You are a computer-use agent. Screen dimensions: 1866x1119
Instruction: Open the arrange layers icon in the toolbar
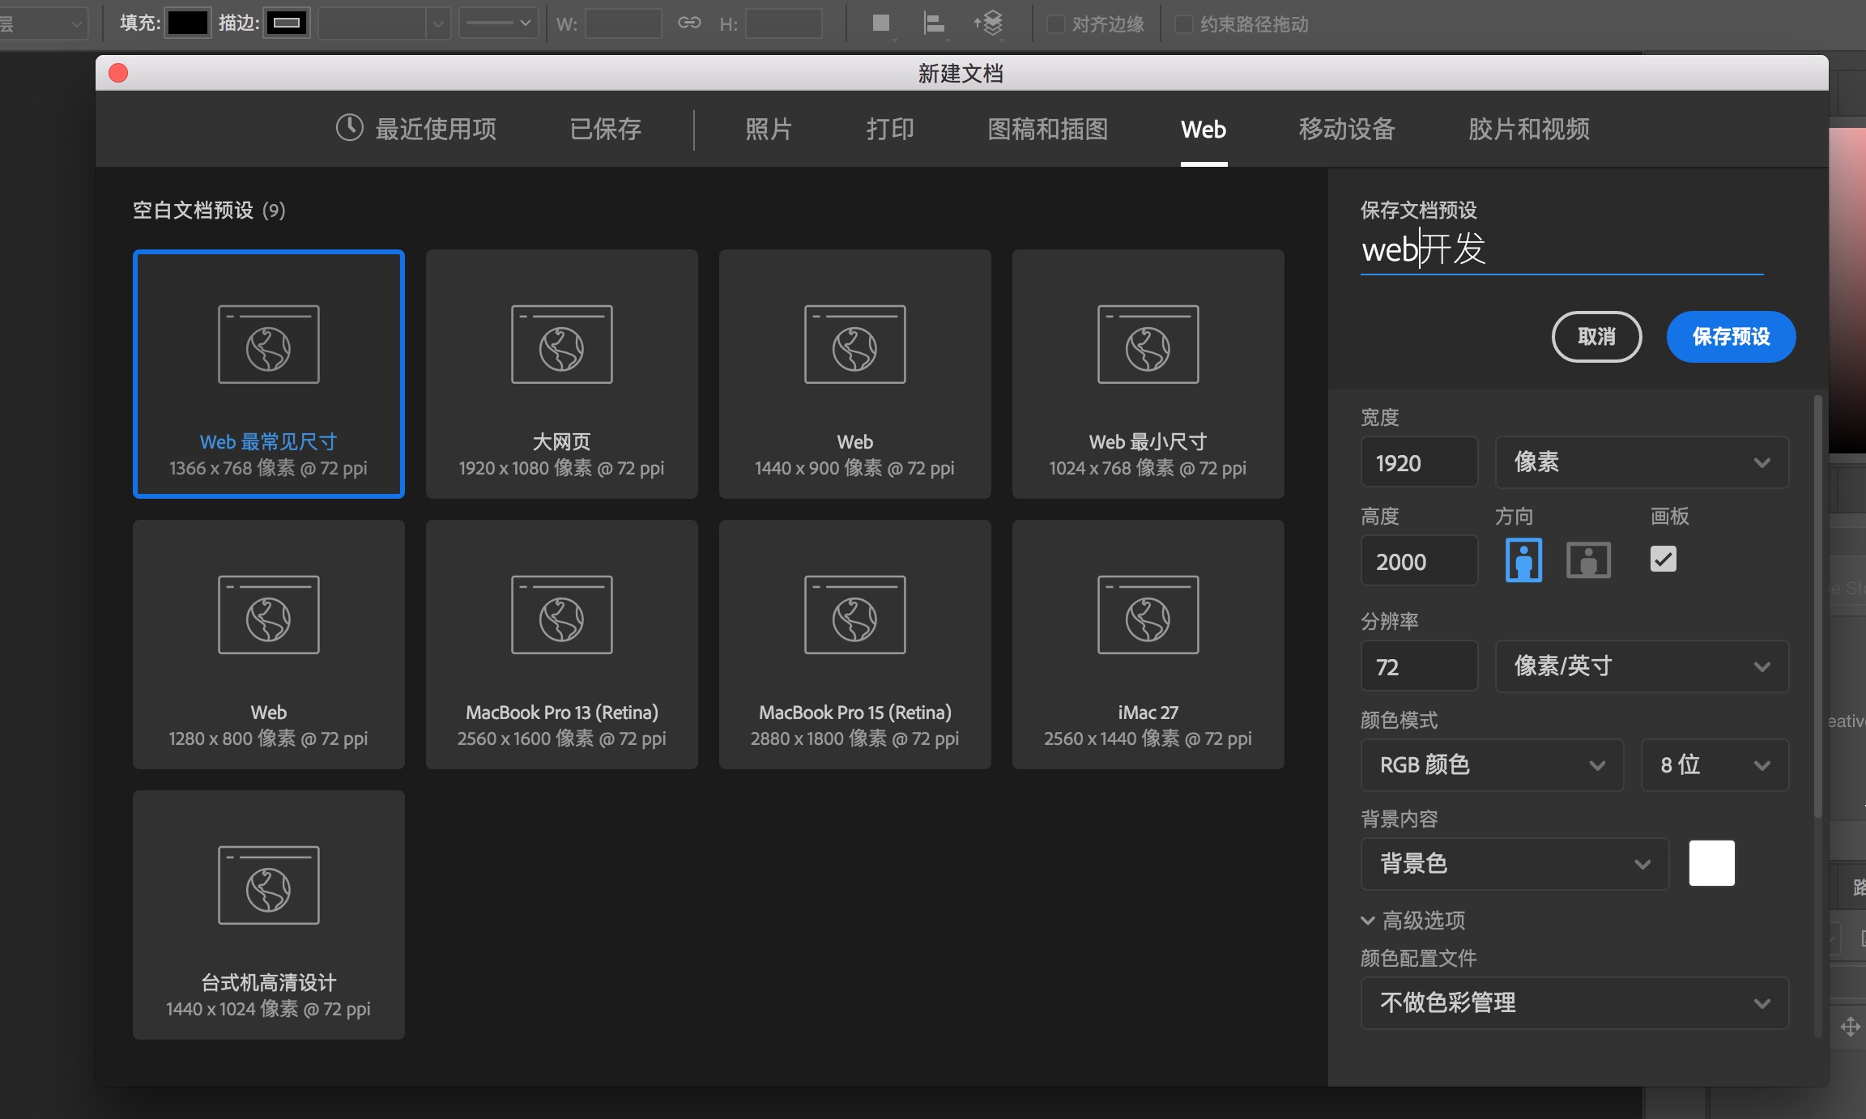click(x=990, y=23)
